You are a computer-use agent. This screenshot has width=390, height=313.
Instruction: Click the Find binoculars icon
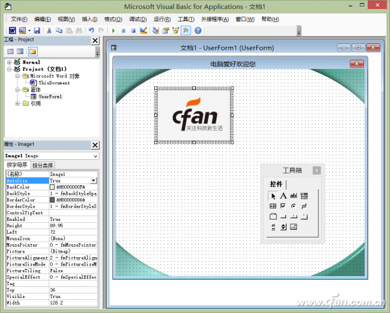click(79, 31)
